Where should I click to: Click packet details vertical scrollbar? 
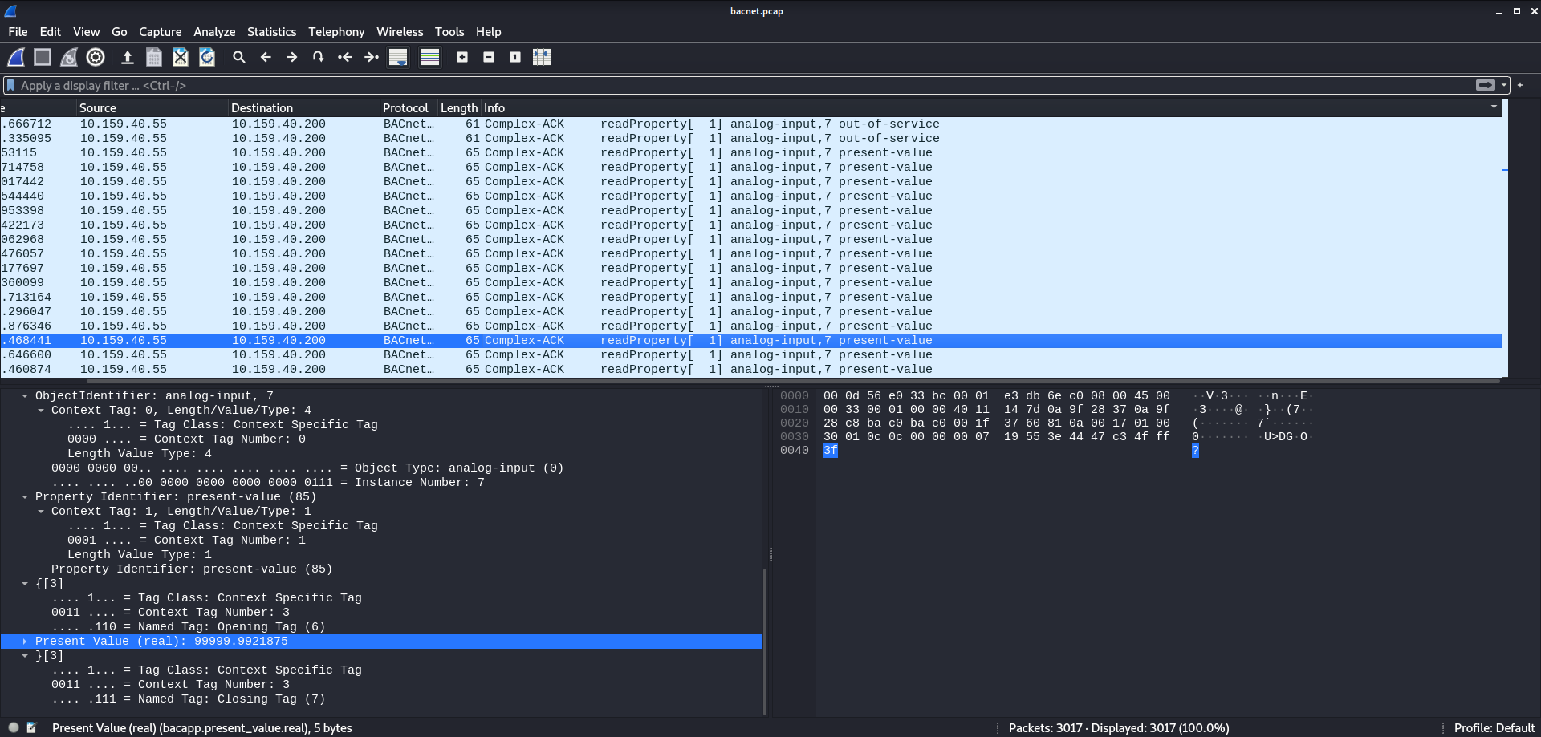click(765, 642)
